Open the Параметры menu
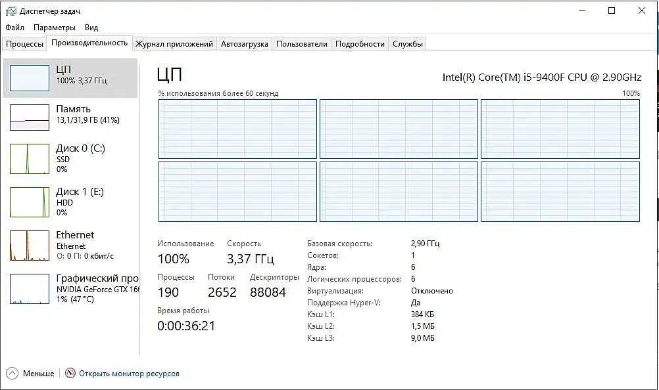Viewport: 659px width, 390px height. pos(54,28)
